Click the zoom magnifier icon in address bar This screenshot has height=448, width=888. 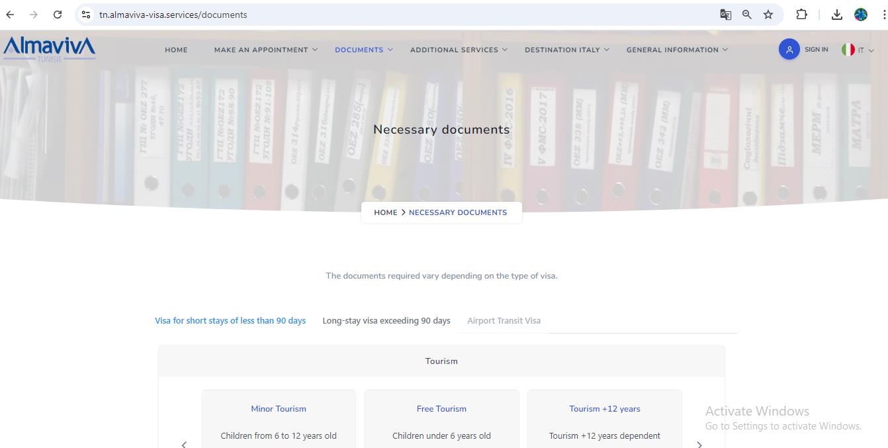(747, 15)
